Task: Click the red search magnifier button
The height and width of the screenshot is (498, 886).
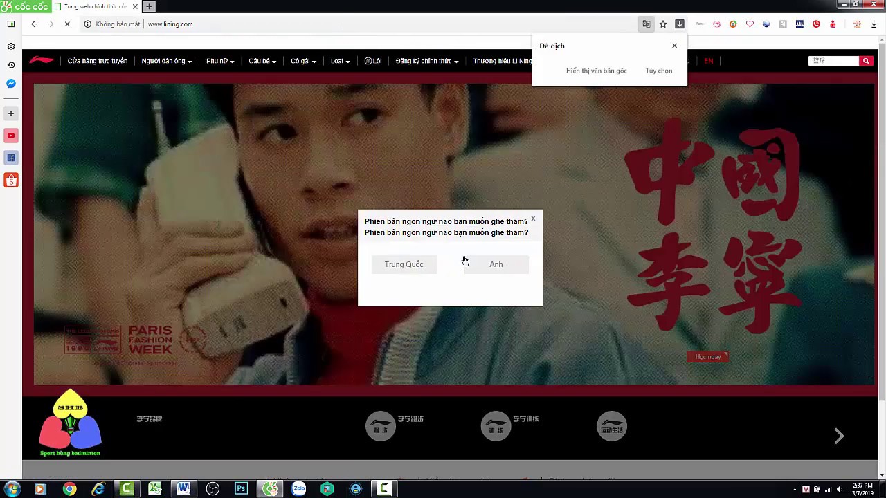Action: tap(865, 61)
